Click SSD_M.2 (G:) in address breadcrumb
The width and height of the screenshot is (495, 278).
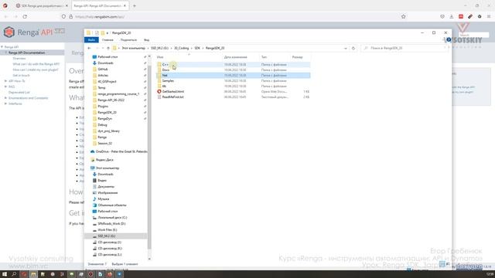pos(160,48)
